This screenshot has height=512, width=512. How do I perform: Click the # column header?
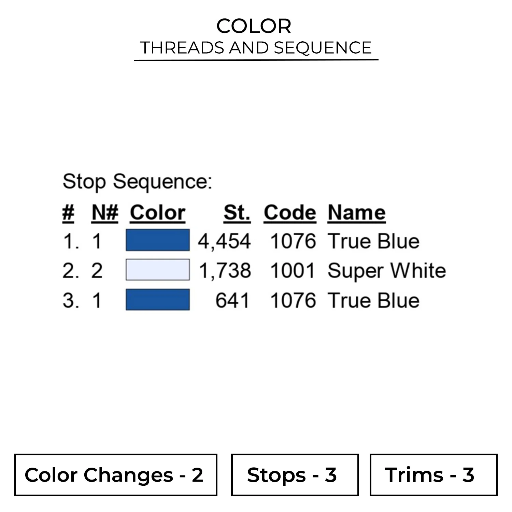coord(68,213)
